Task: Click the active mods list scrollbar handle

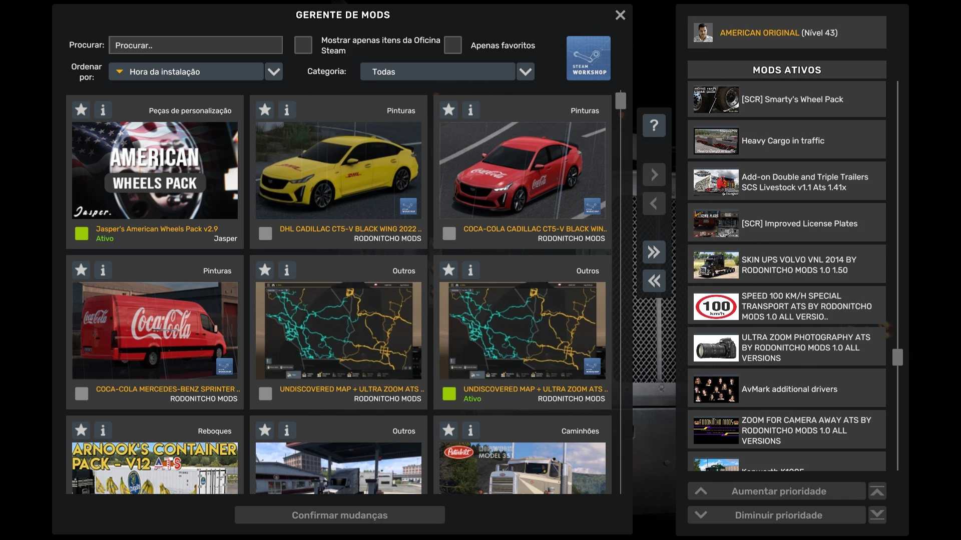Action: (x=897, y=357)
